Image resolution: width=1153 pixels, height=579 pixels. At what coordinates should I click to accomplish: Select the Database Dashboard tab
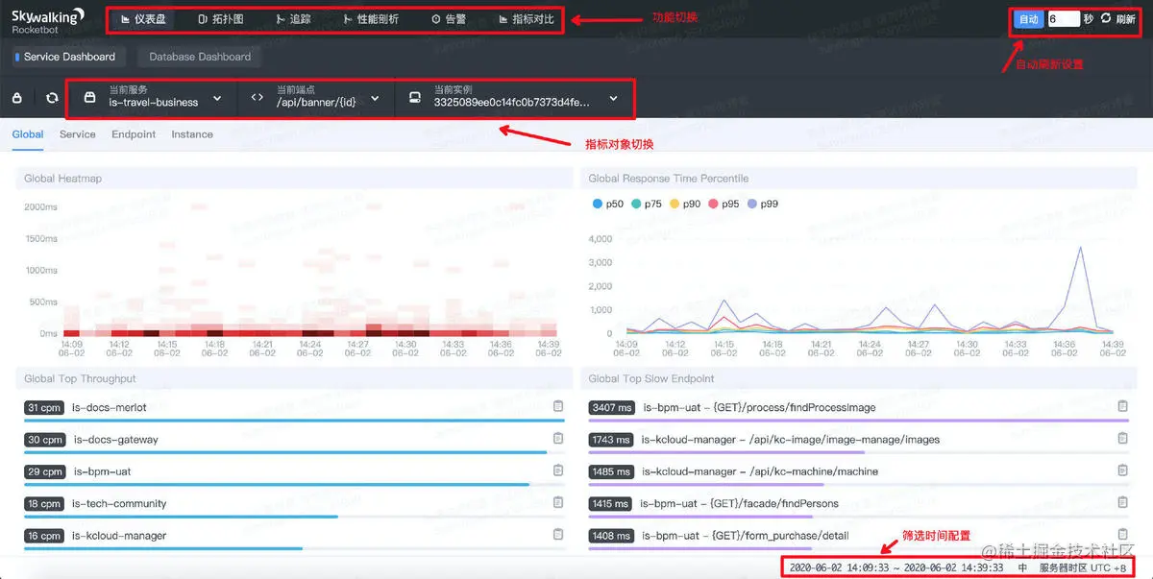[200, 57]
